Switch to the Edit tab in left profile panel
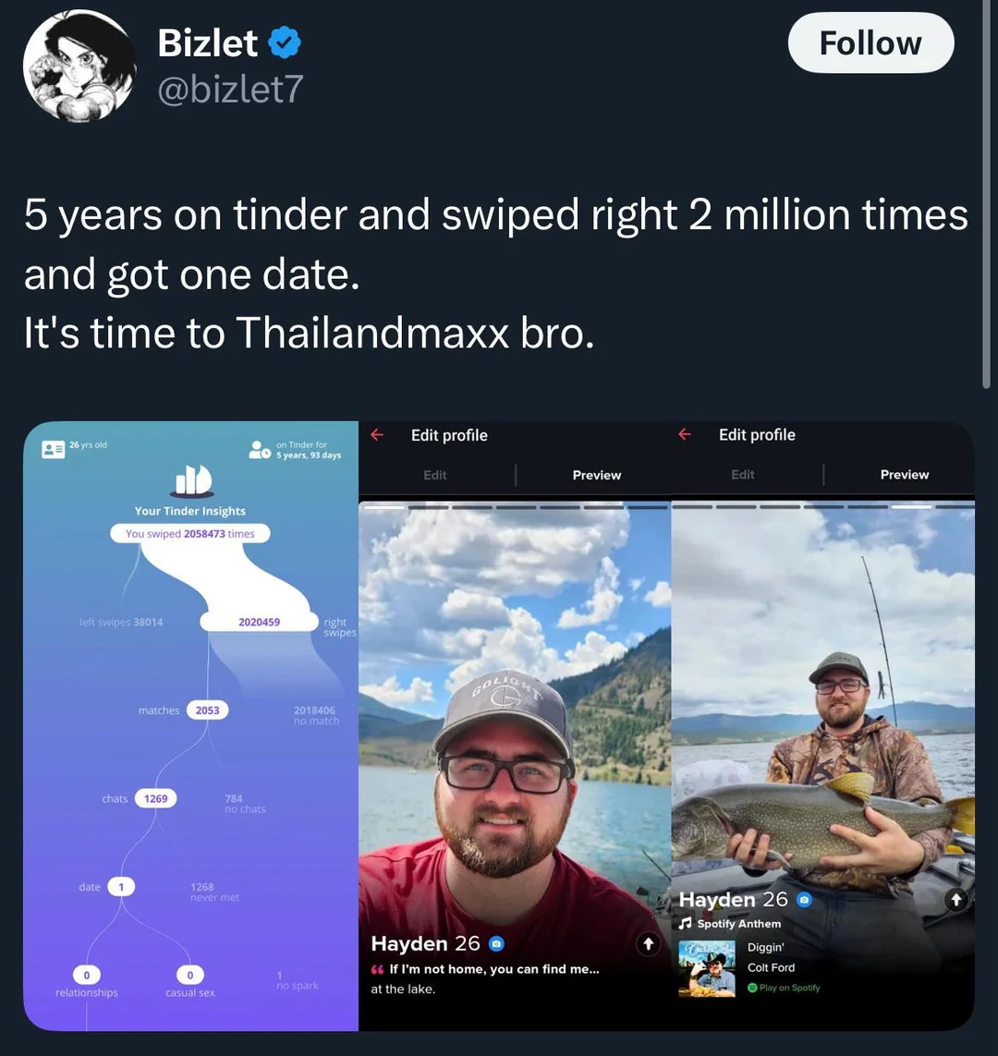Screen dimensions: 998x1056 [435, 475]
